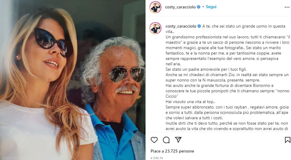
Task: Open the three-dot more options menu
Action: tap(287, 7)
